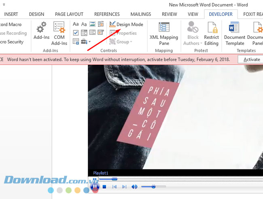Open Document Template settings

[x=235, y=34]
